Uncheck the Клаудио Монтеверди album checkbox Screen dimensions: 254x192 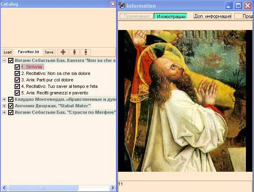click(x=11, y=99)
